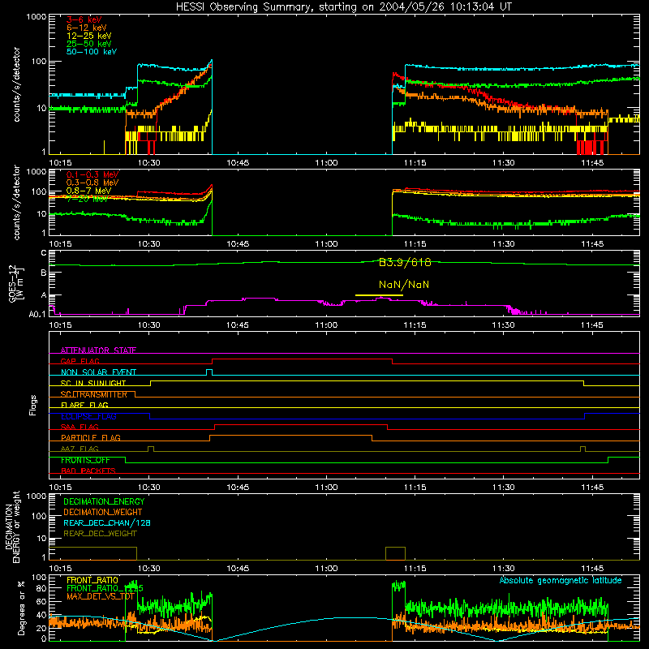Select the FRONTS_OFF flag label
This screenshot has height=649, width=649.
click(85, 460)
